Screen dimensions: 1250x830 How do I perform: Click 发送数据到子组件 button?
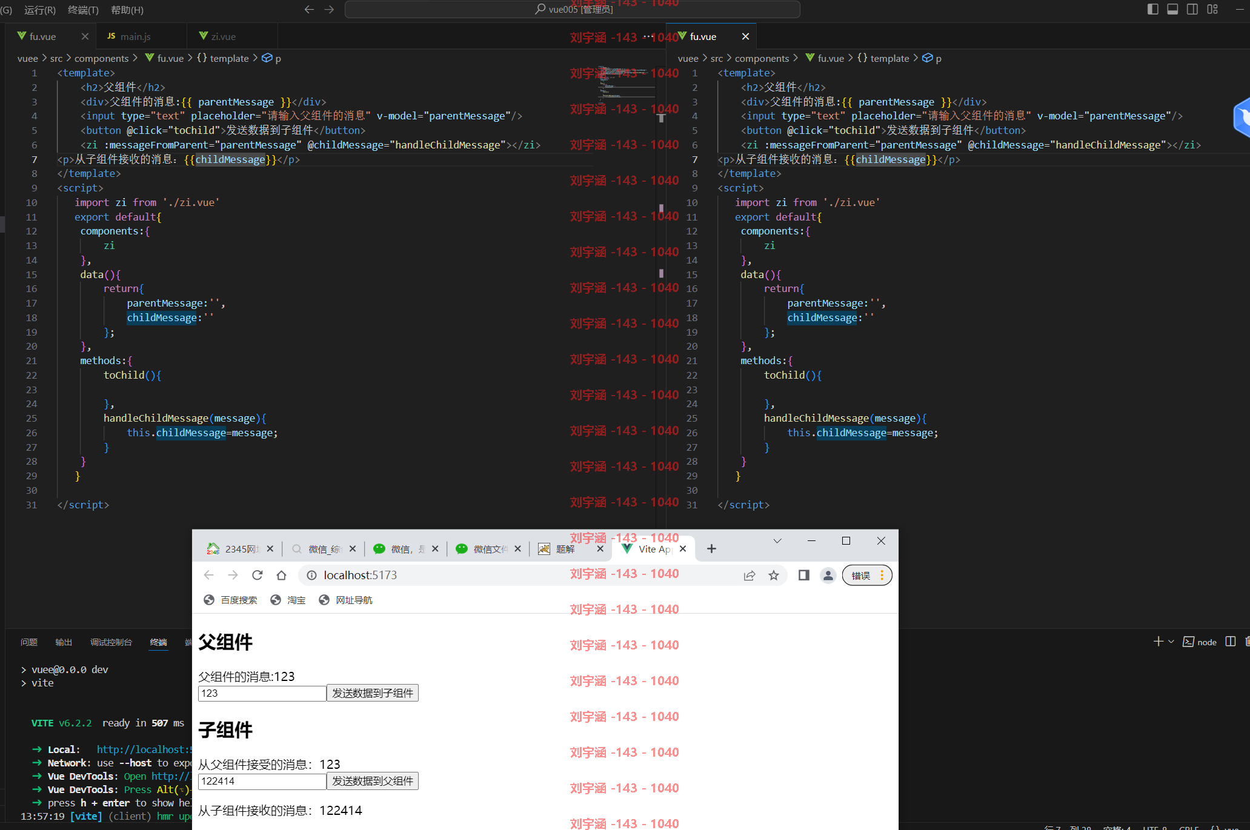pyautogui.click(x=373, y=693)
